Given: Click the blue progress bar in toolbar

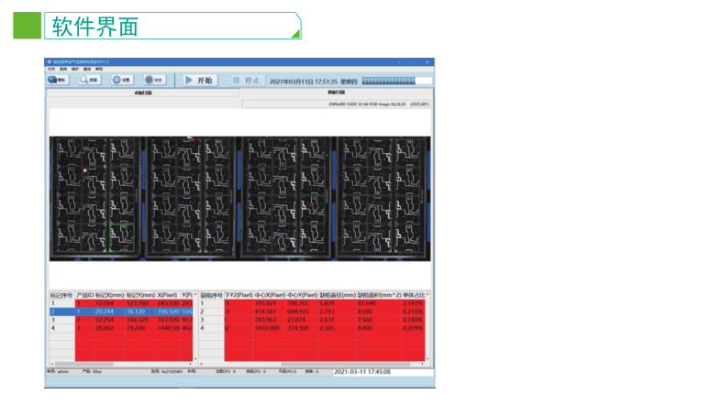Looking at the screenshot, I should pos(389,81).
